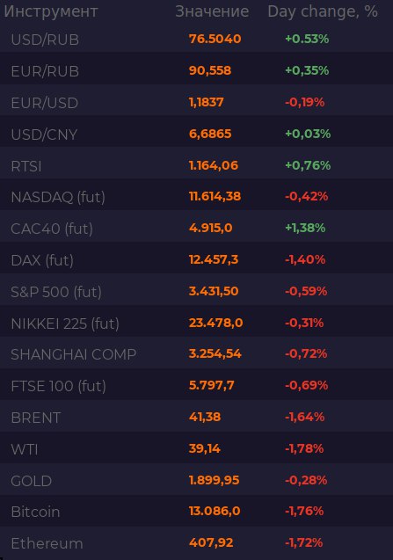Click the FTSE 100 (fut) value 5.797,7
This screenshot has height=560, width=393.
pos(212,385)
